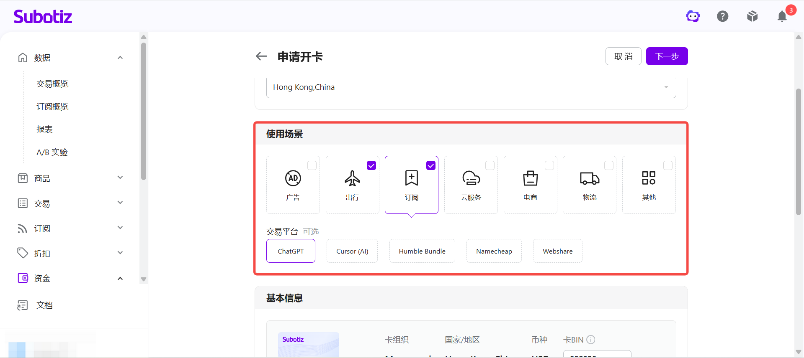Click the main page vertical scrollbar thumb

coord(799,152)
